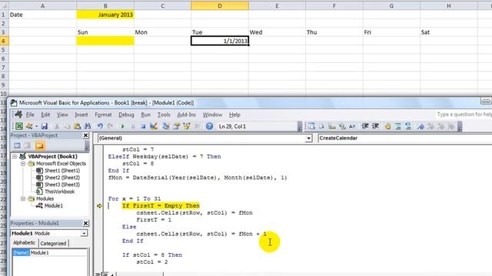Select Sheet2 (Sheet2) in project tree
492x276 pixels.
(x=62, y=177)
